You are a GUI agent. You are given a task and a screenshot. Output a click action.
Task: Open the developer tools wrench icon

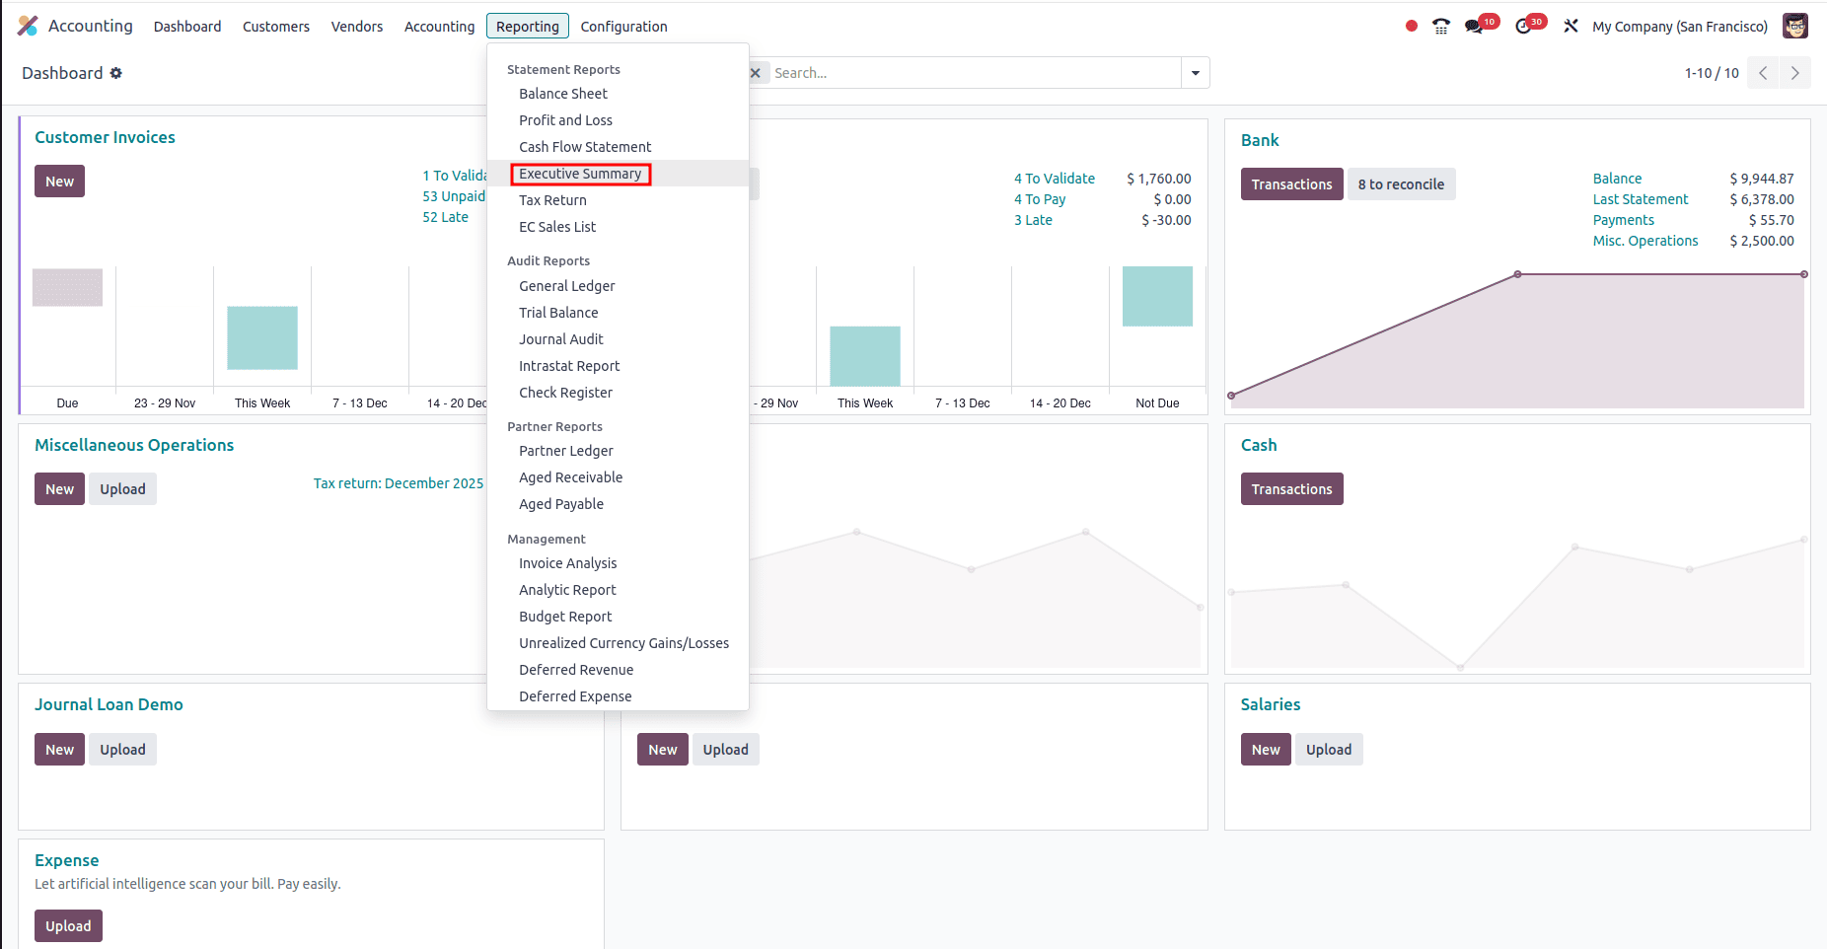[1571, 25]
